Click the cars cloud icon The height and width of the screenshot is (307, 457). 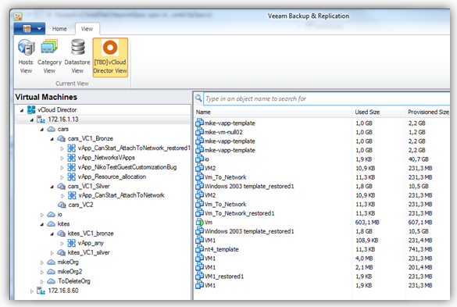click(52, 129)
